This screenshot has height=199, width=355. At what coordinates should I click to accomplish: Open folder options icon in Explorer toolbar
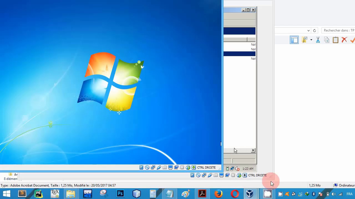[305, 40]
